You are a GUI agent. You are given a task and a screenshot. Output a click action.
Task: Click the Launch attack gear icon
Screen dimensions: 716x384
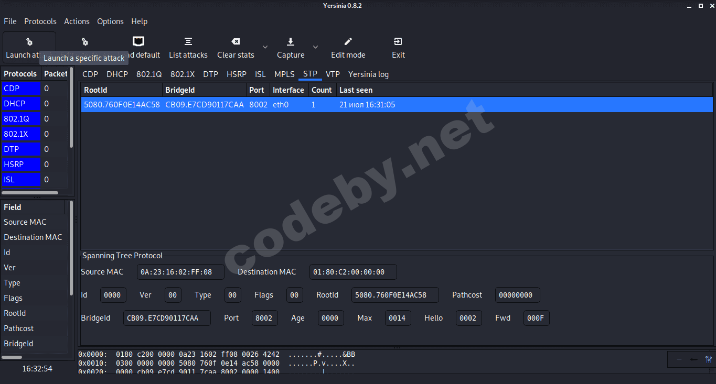coord(29,42)
